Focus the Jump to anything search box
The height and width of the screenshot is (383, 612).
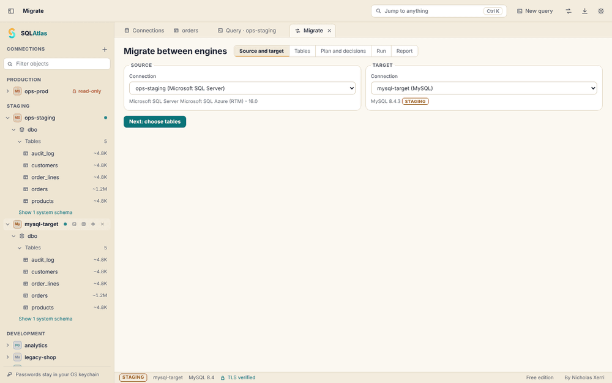(x=439, y=11)
